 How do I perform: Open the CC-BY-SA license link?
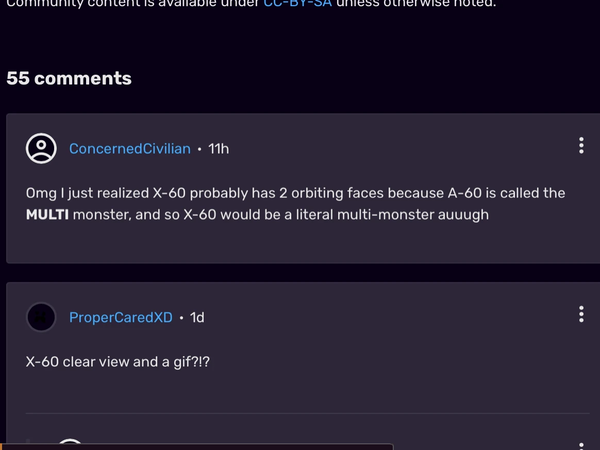[297, 4]
